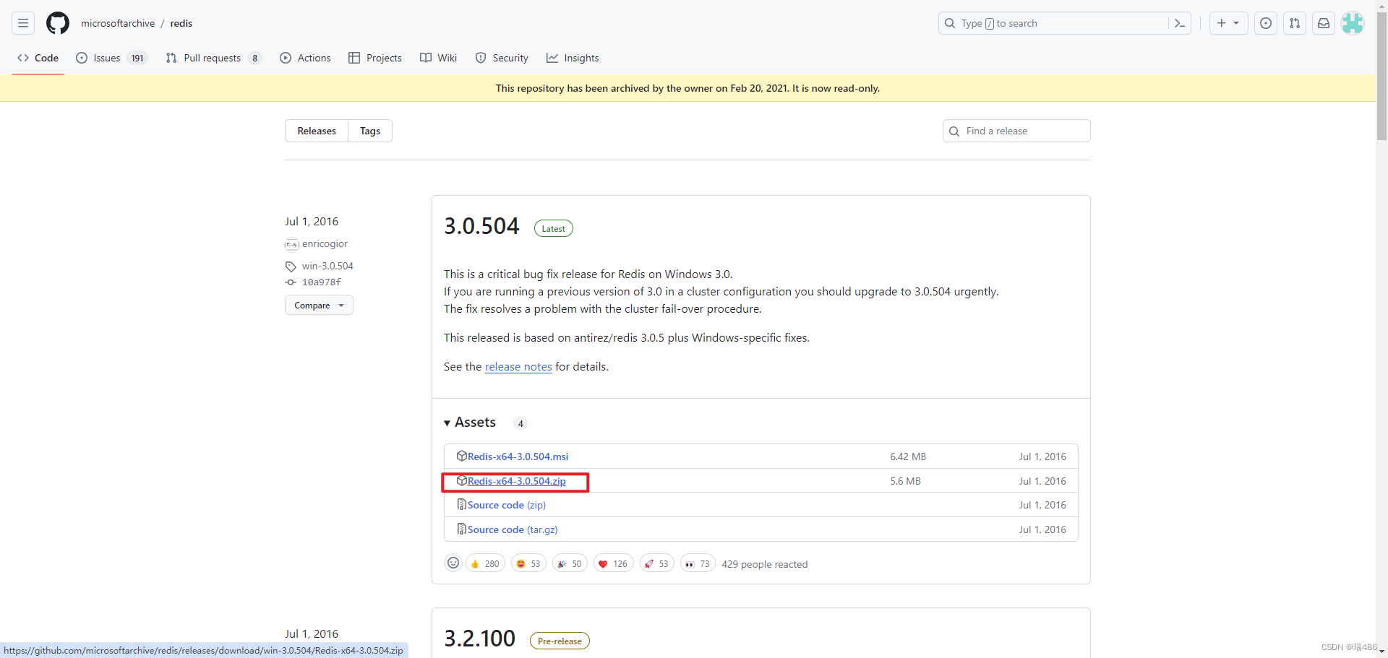Viewport: 1388px width, 658px height.
Task: Open the redis repository link
Action: point(181,23)
